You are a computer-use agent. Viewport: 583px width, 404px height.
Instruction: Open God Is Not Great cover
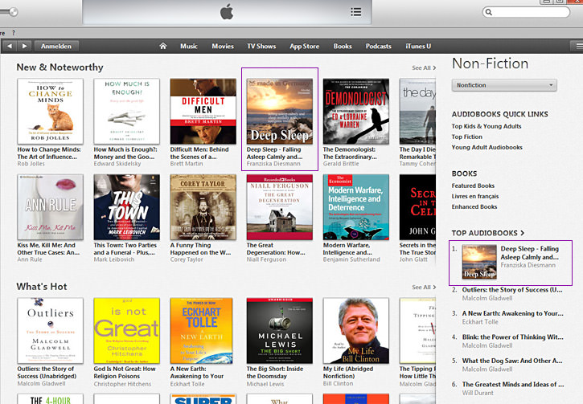click(x=127, y=330)
